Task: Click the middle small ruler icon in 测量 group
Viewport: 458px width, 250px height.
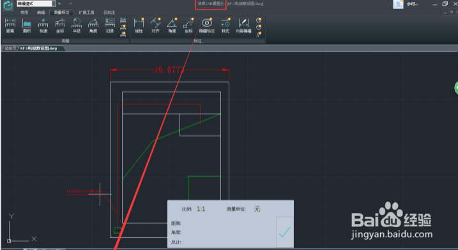Action: 123,27
